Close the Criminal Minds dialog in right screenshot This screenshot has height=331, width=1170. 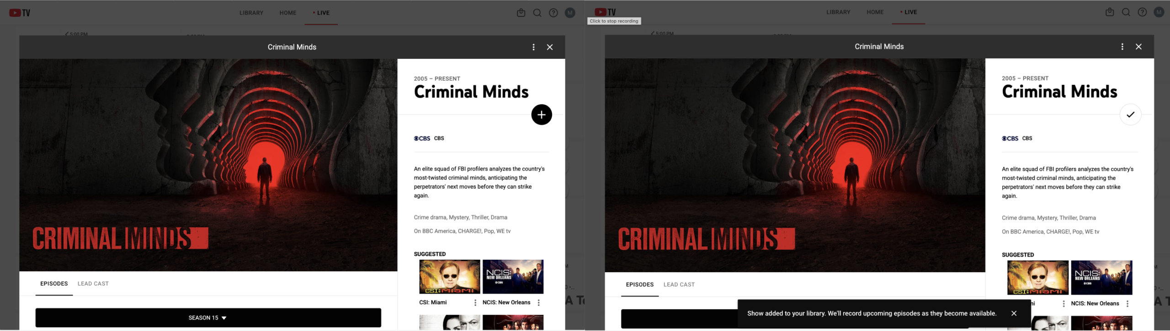(x=1138, y=47)
